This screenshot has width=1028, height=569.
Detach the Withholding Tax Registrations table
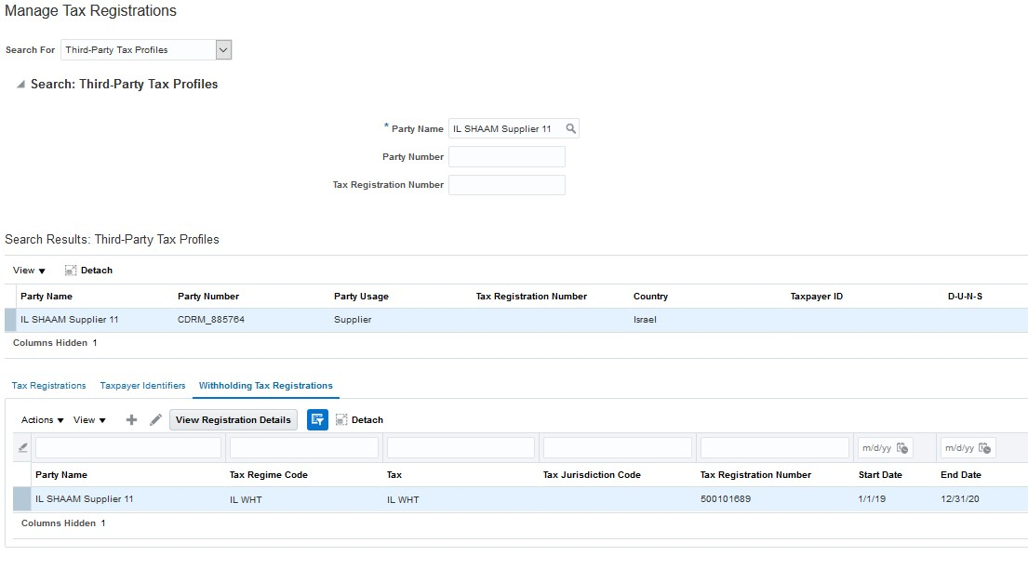[359, 420]
